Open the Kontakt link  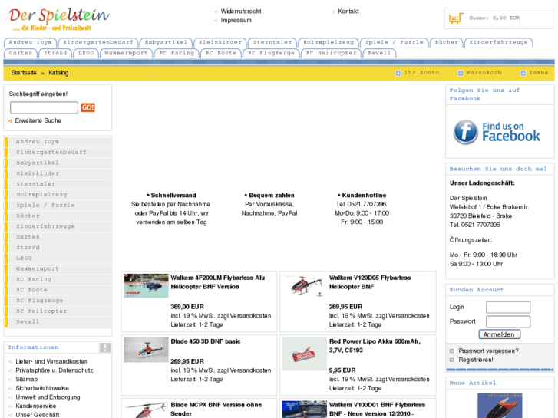(348, 12)
